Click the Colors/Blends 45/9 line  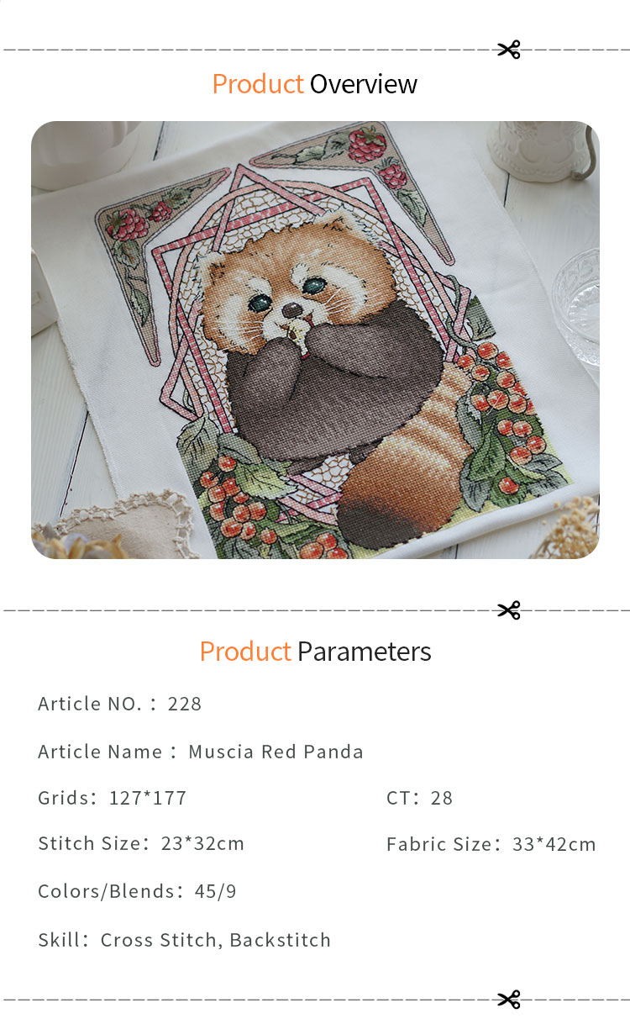(137, 891)
